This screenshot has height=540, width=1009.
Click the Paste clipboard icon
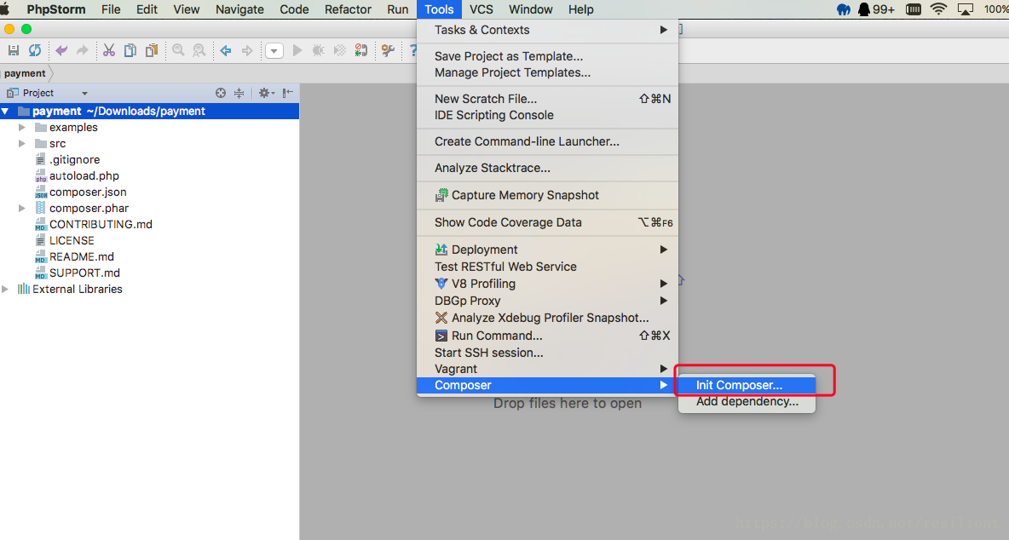(x=152, y=50)
